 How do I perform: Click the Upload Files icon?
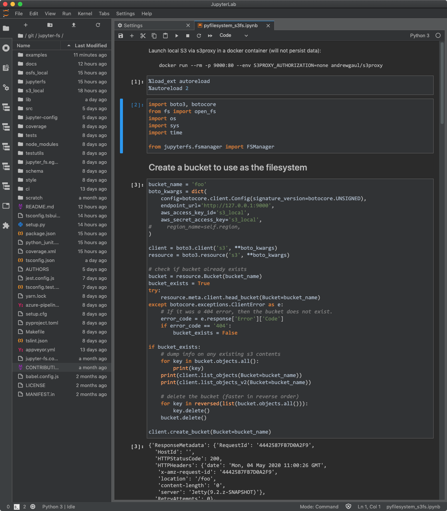74,25
